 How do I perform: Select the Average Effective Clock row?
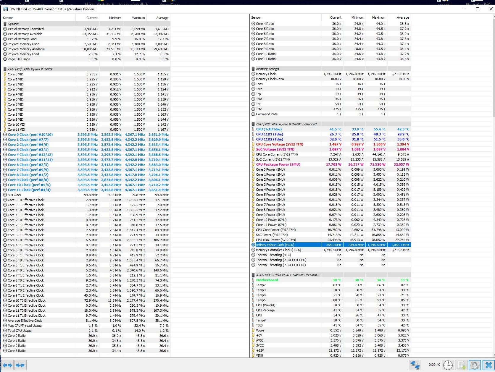pos(86,321)
